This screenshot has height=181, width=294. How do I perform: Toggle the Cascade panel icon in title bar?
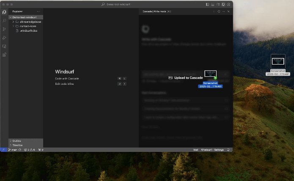point(223,4)
